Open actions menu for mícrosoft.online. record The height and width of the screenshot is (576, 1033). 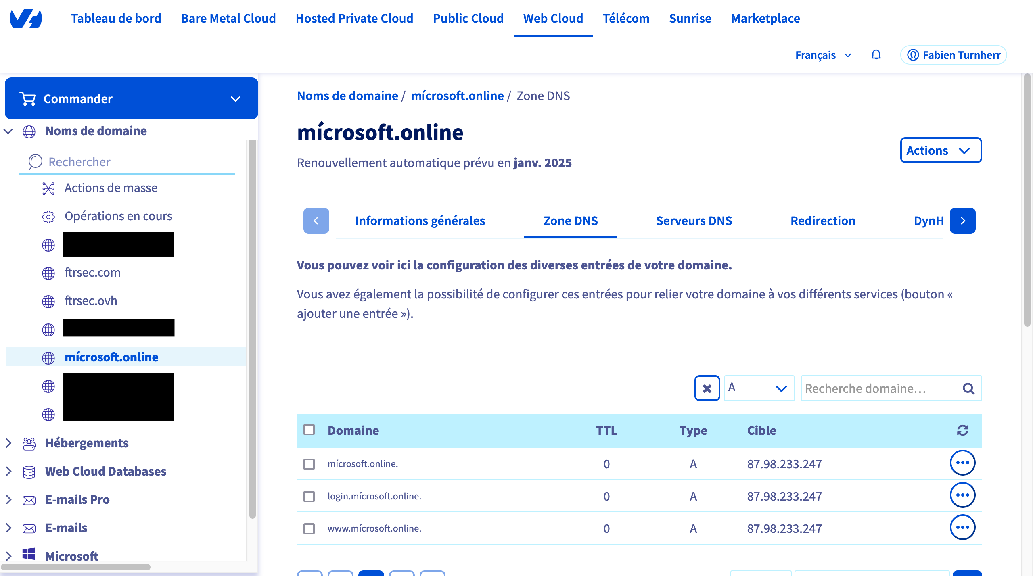(x=962, y=463)
